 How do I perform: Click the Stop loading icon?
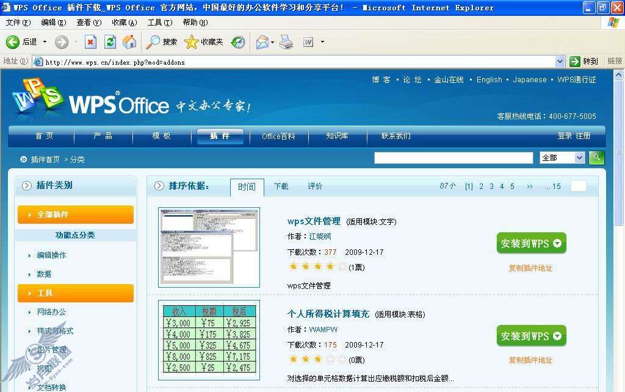click(91, 42)
